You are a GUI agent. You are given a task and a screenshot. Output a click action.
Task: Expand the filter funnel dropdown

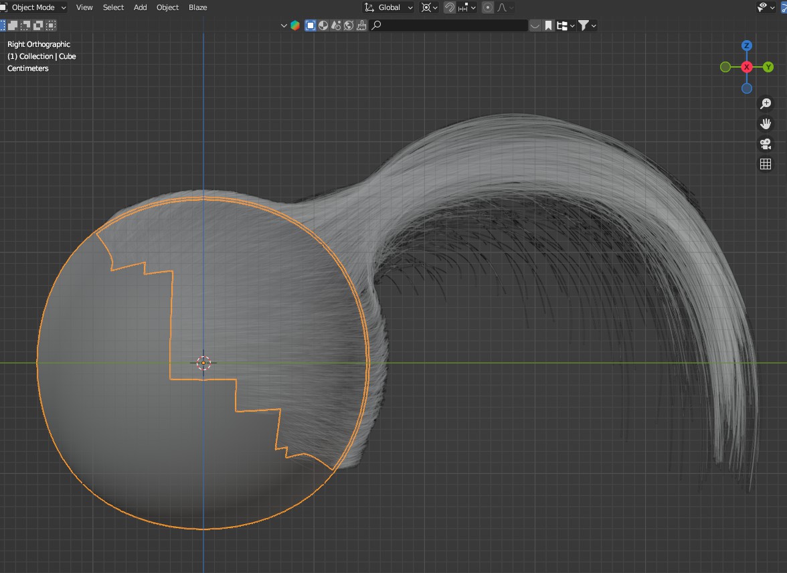tap(587, 25)
